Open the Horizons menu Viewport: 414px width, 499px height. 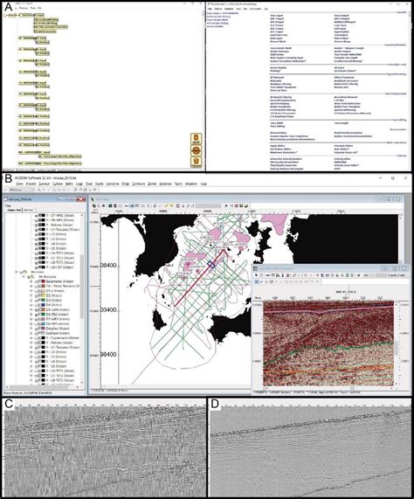[x=113, y=184]
